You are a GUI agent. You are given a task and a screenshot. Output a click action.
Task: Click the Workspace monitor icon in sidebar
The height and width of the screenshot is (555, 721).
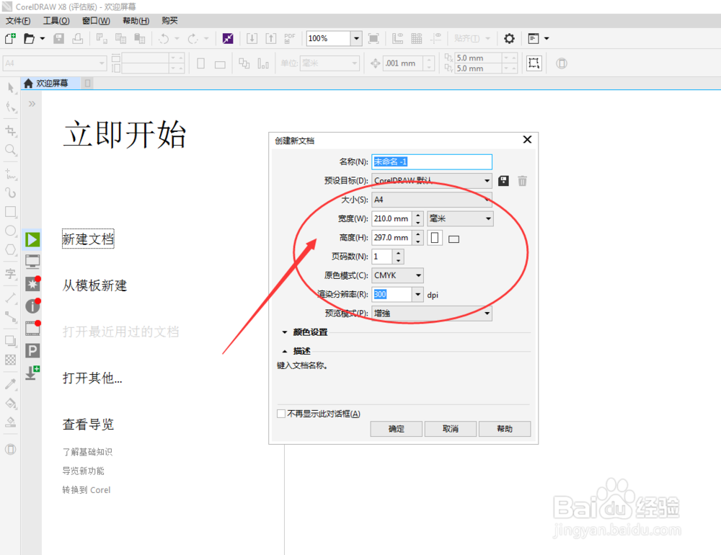(x=32, y=262)
